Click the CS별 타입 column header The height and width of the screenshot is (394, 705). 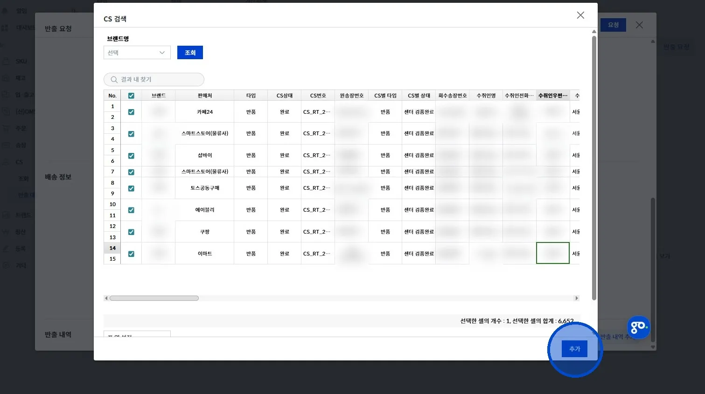coord(385,96)
